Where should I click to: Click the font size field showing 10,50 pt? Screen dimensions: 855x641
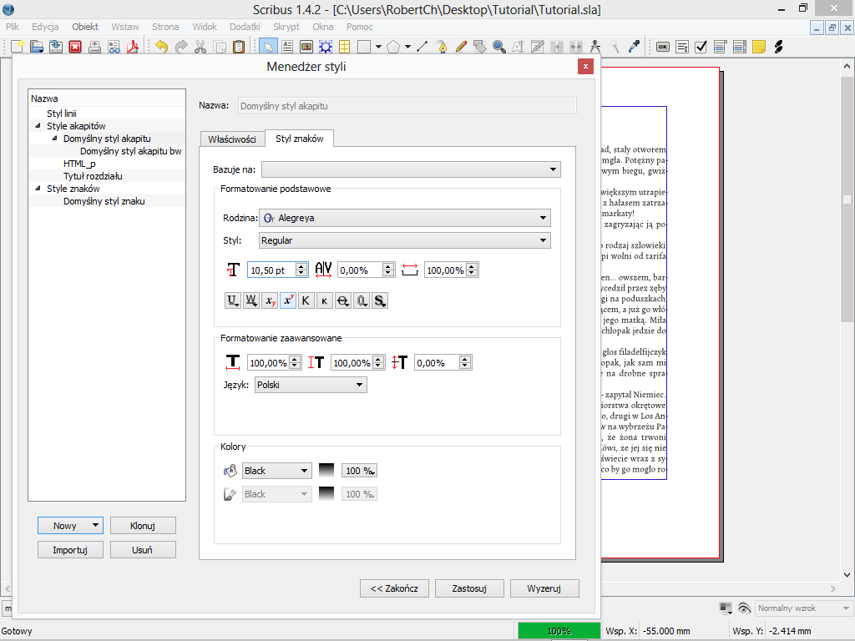coord(271,270)
